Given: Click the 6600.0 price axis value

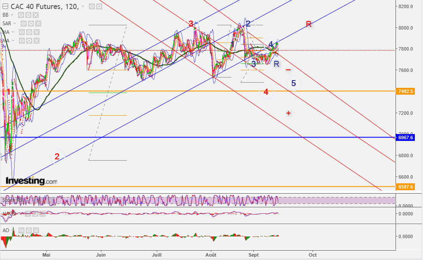Looking at the screenshot, I should pos(406,177).
